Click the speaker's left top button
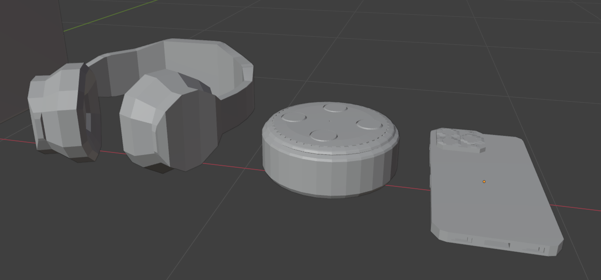Image resolution: width=601 pixels, height=280 pixels. point(294,118)
